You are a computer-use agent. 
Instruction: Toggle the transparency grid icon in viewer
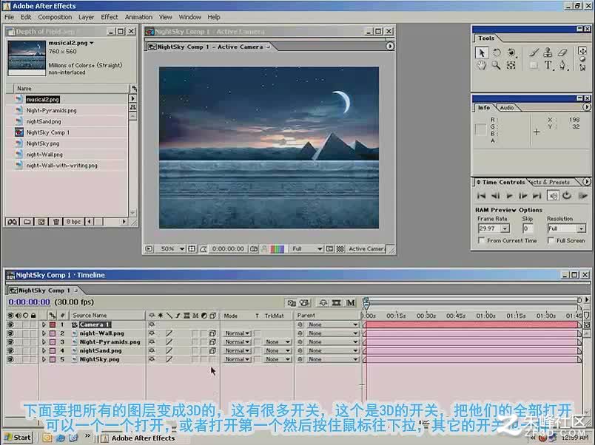click(x=340, y=249)
